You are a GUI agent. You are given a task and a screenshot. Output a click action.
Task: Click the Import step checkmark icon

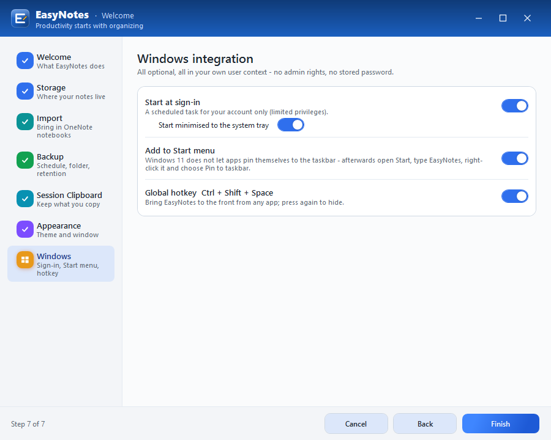25,122
